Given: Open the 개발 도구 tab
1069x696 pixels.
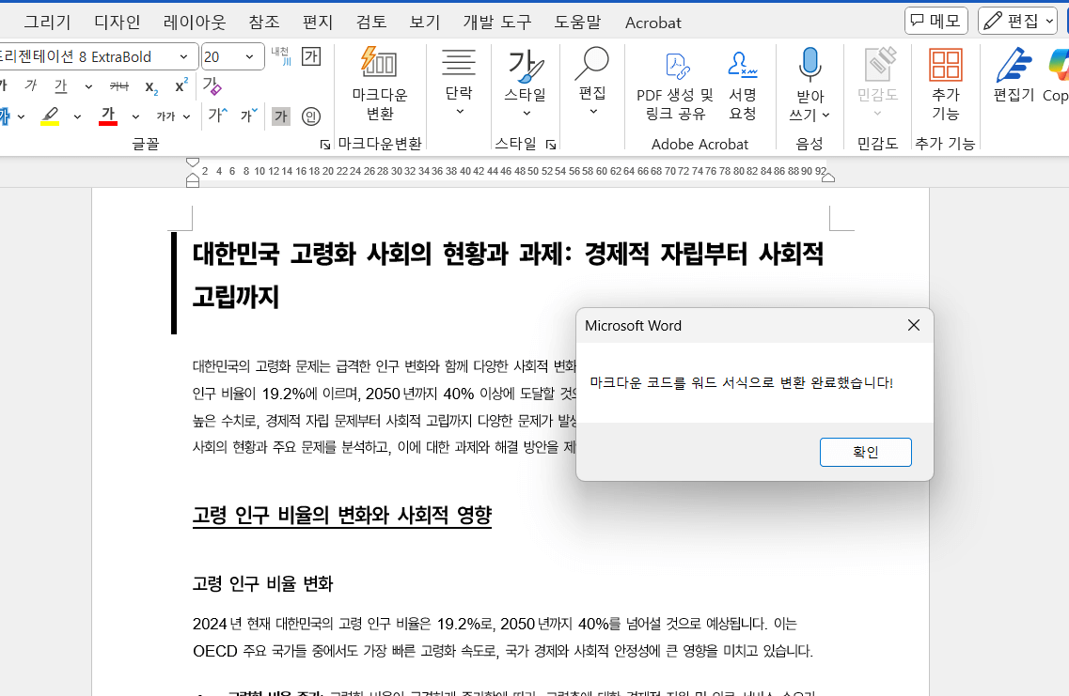Looking at the screenshot, I should click(497, 23).
